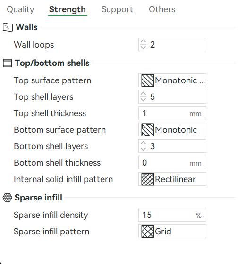The height and width of the screenshot is (264, 238).
Task: Increase Top shell layers value
Action: [143, 94]
